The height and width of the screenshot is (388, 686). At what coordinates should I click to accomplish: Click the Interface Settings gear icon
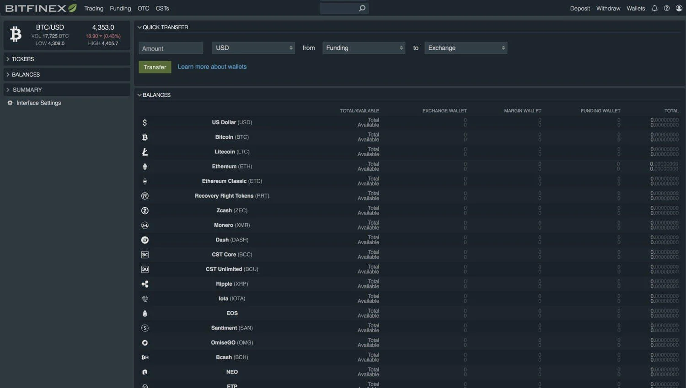tap(10, 103)
